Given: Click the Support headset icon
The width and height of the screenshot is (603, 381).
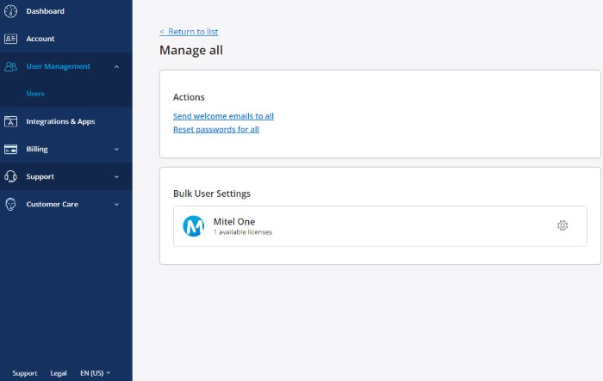Looking at the screenshot, I should (x=11, y=176).
